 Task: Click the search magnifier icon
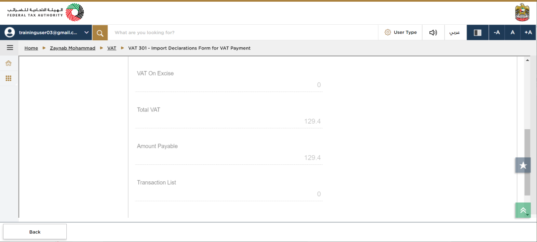100,33
